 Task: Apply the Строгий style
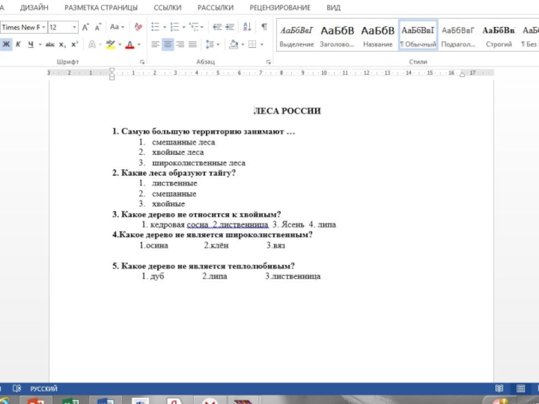point(499,36)
